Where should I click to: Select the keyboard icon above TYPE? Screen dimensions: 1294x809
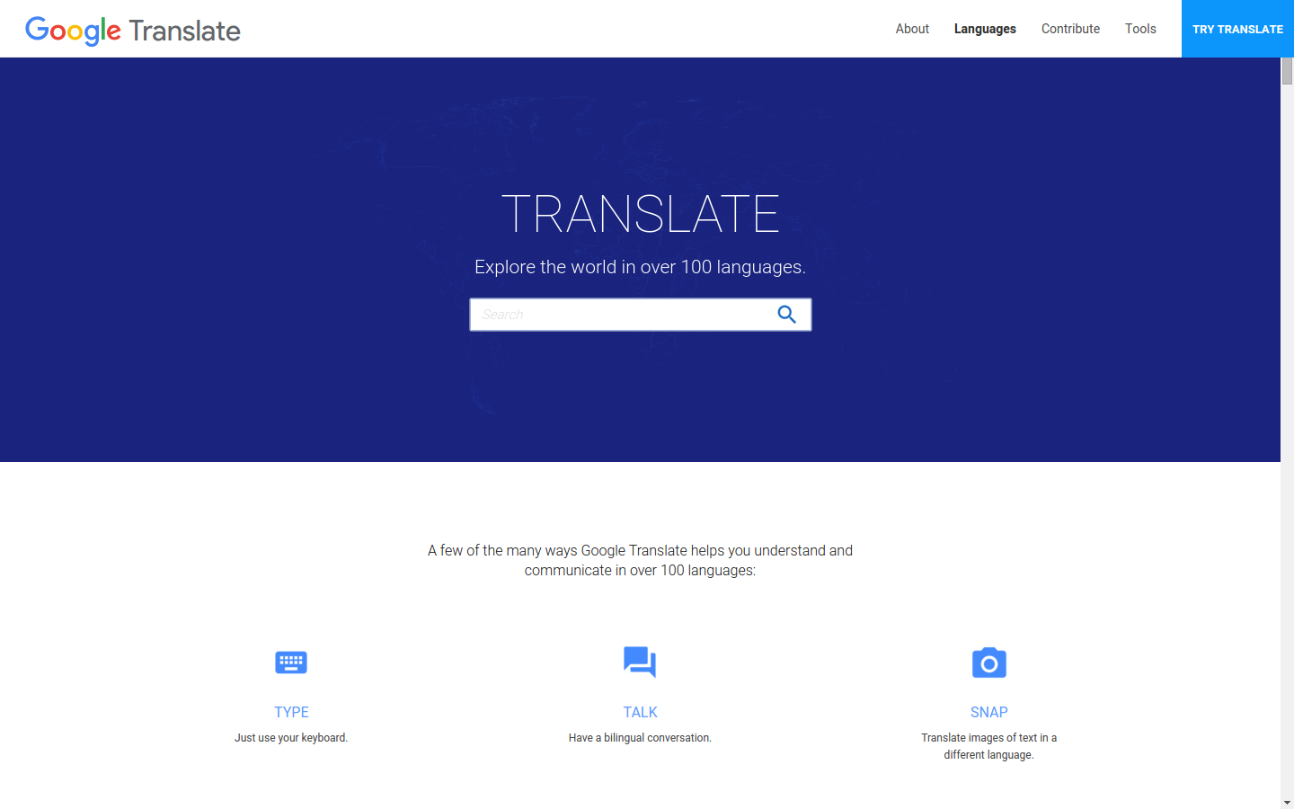(x=291, y=662)
